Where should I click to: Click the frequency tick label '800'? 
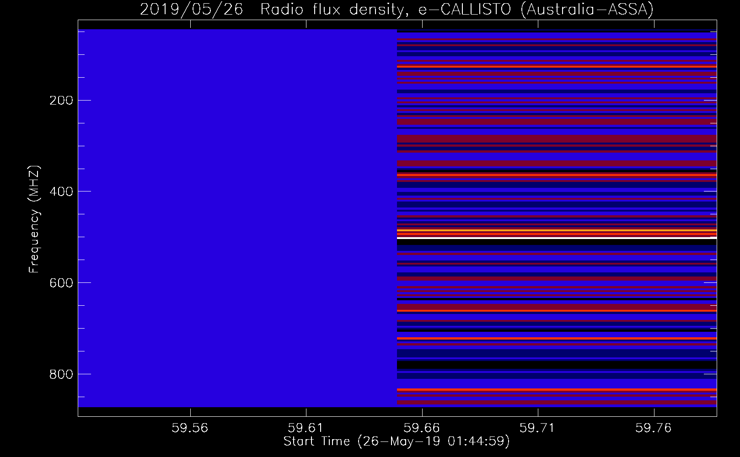(x=61, y=374)
